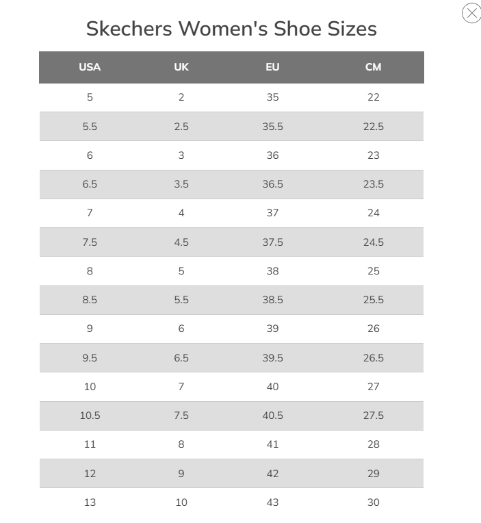Select EU size 39.5 cell

coord(272,358)
